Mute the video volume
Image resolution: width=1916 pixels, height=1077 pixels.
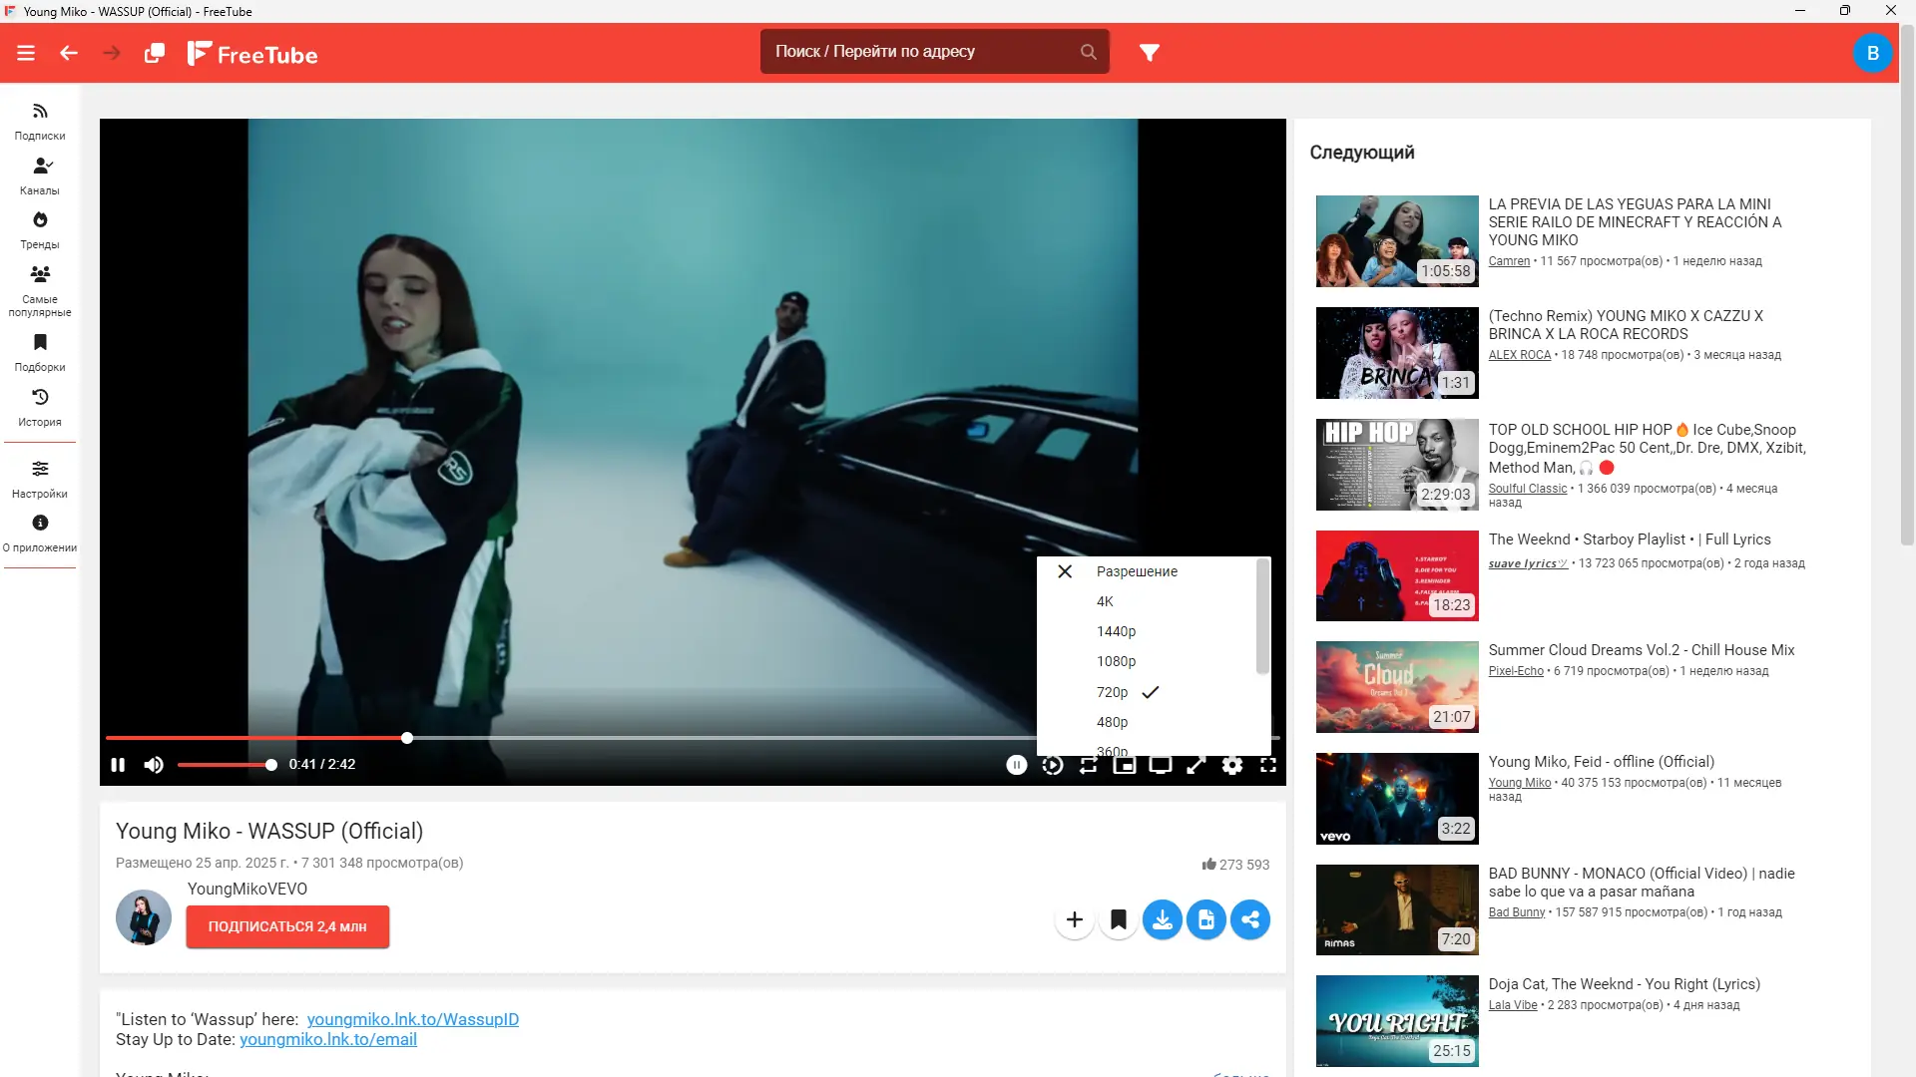tap(153, 765)
